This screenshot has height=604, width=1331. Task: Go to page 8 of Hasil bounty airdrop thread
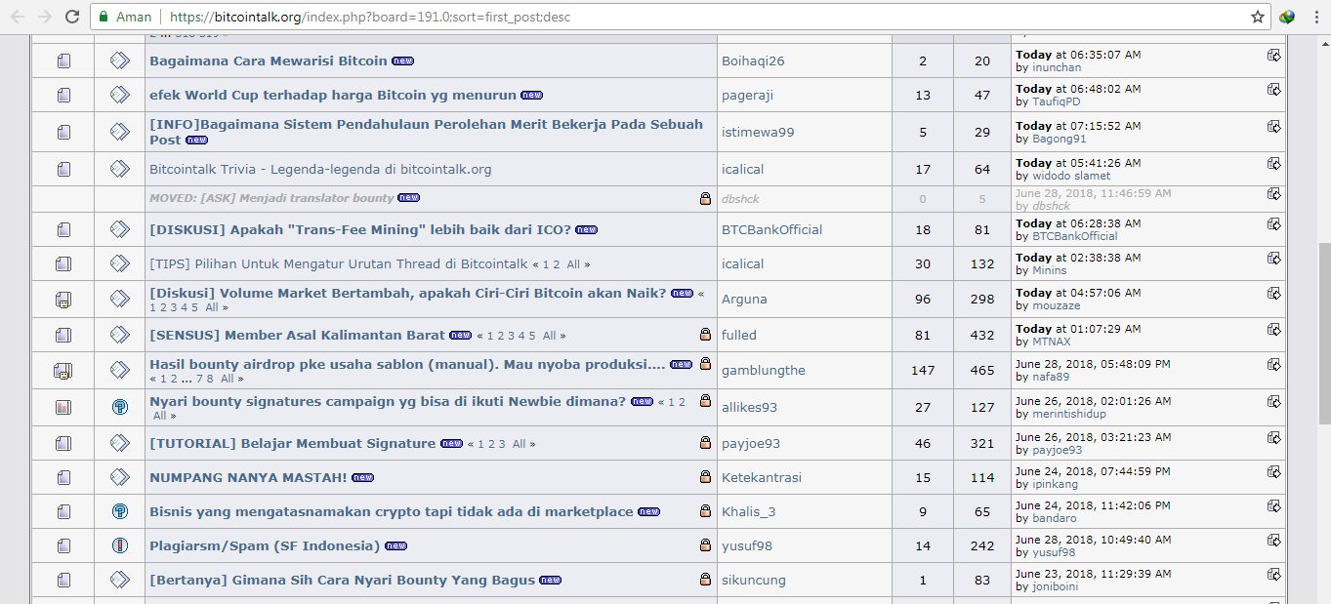209,379
